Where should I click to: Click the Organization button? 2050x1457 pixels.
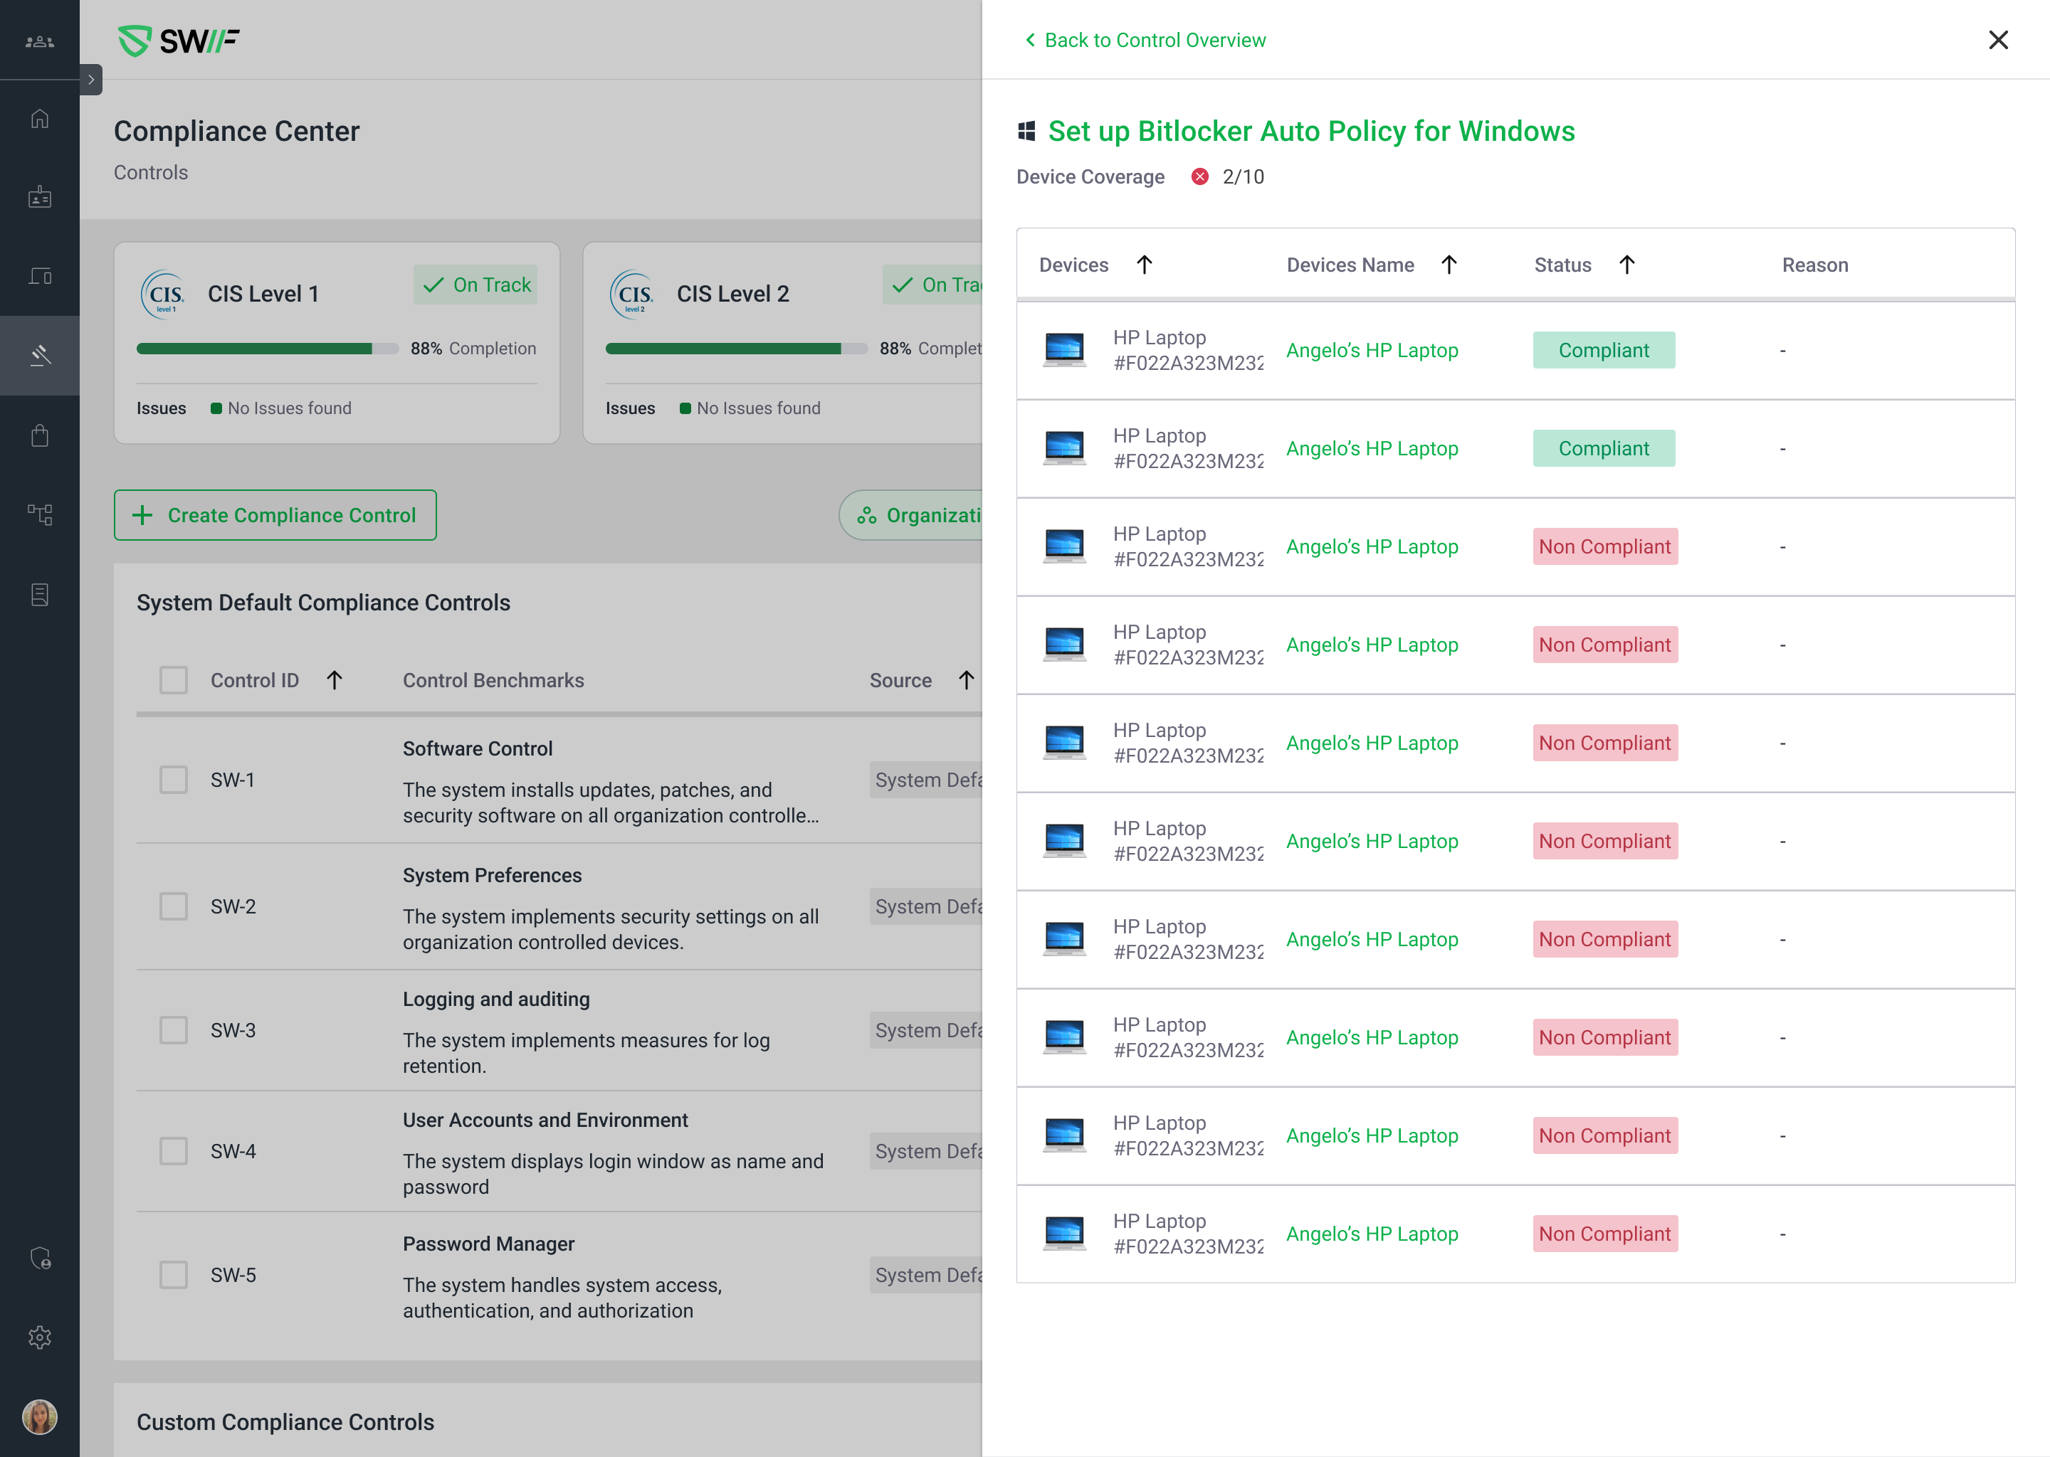(x=911, y=515)
